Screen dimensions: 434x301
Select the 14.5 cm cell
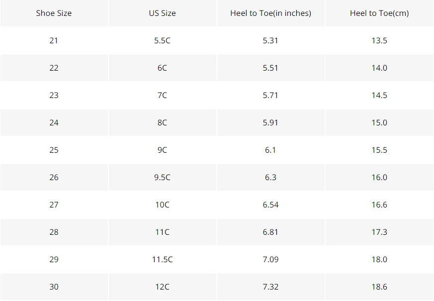coord(379,95)
